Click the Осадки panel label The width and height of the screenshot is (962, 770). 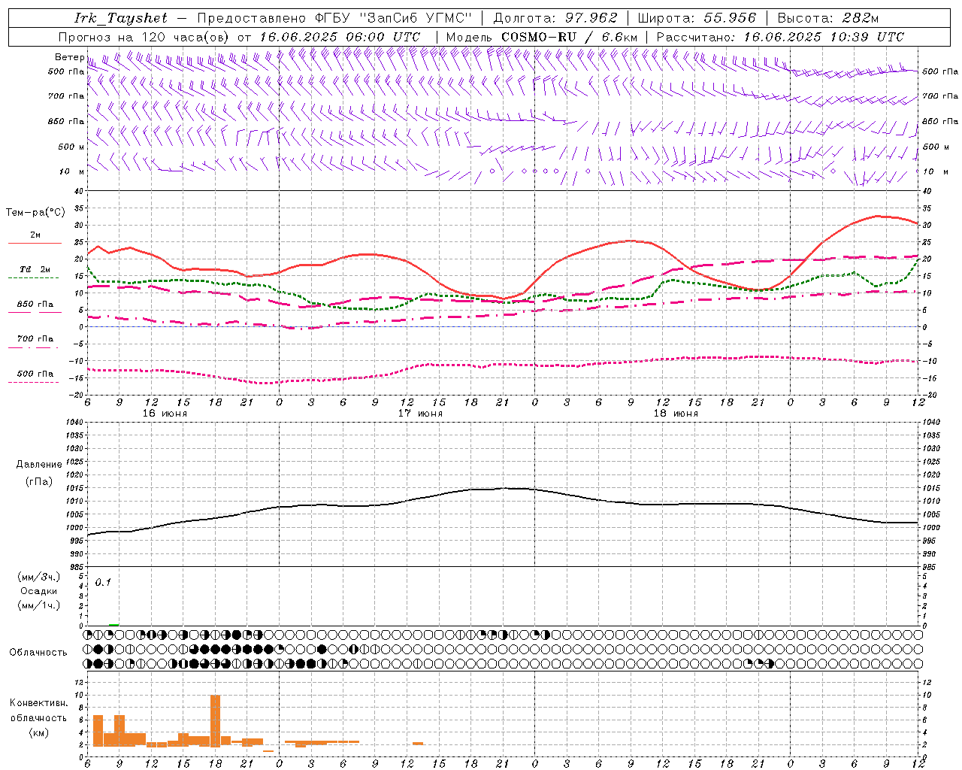[39, 591]
